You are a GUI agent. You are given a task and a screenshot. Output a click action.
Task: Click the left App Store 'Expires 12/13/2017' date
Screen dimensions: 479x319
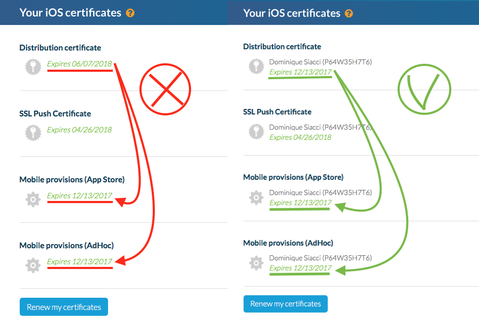[x=79, y=196]
